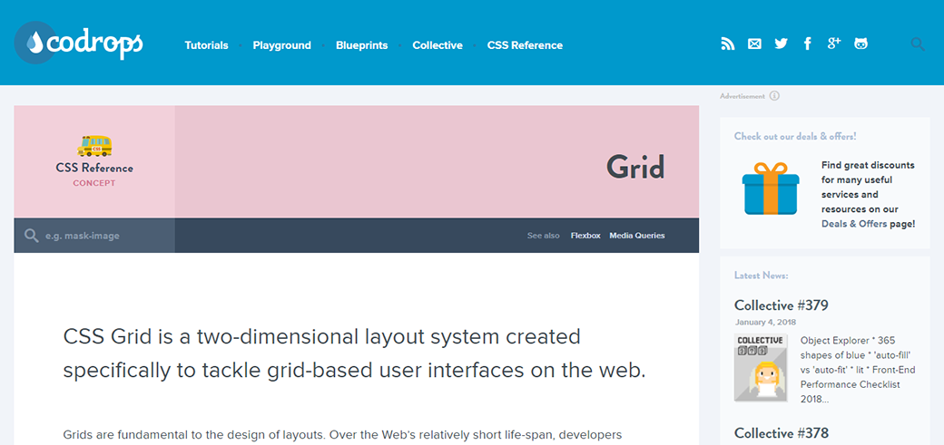Image resolution: width=944 pixels, height=445 pixels.
Task: Click the email envelope icon
Action: pyautogui.click(x=754, y=44)
